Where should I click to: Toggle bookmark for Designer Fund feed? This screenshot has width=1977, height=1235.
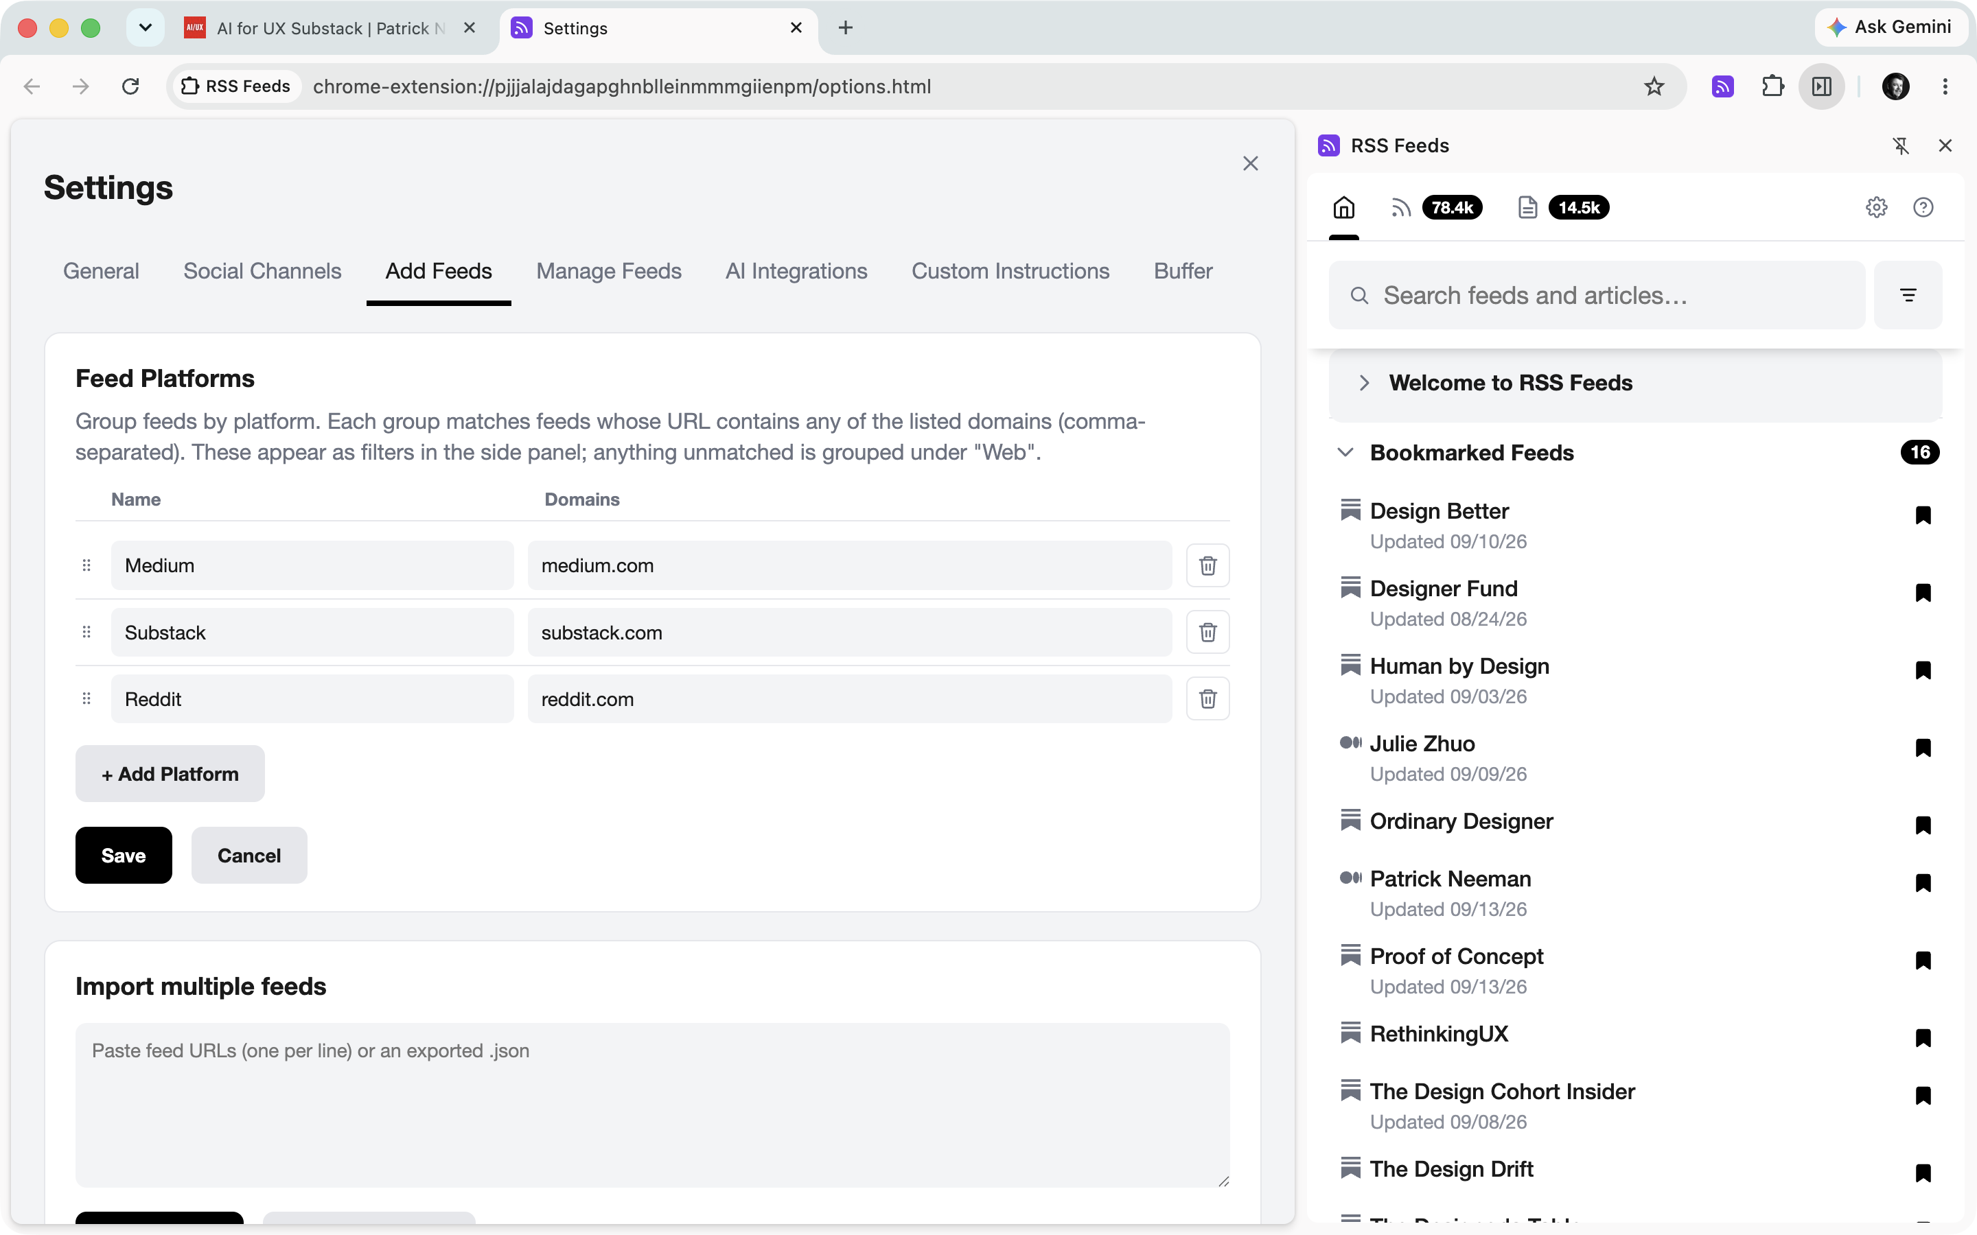pyautogui.click(x=1923, y=592)
